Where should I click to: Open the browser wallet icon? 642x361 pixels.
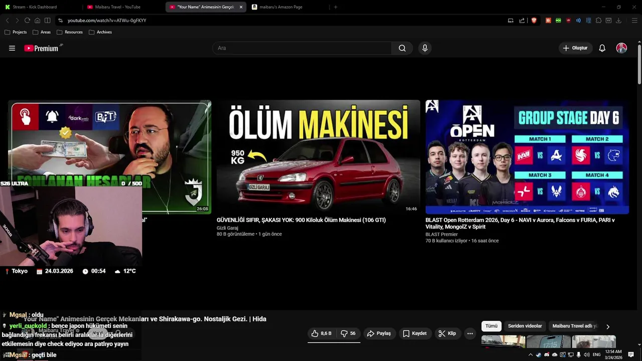point(608,21)
